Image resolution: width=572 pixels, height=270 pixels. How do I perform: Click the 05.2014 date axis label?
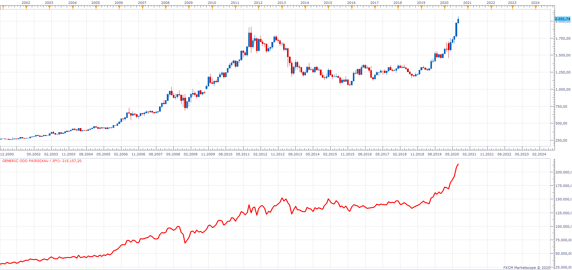tap(313, 154)
